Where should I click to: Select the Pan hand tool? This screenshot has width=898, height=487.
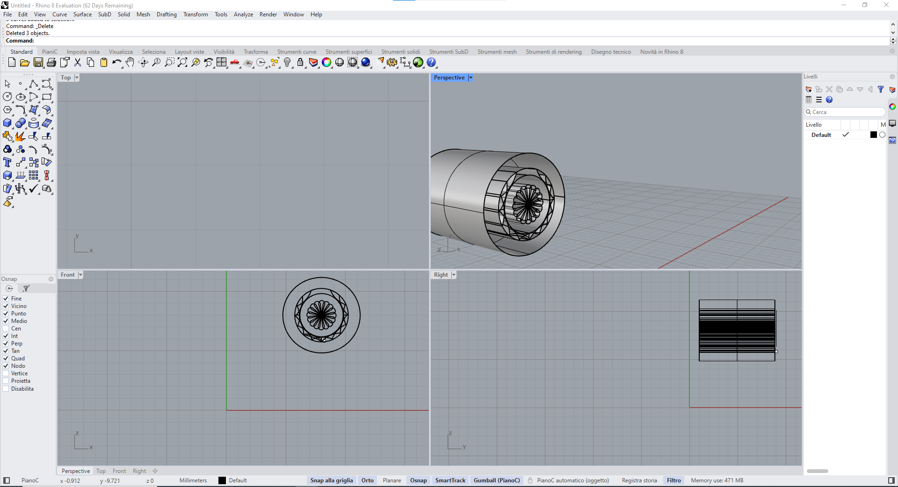[130, 63]
